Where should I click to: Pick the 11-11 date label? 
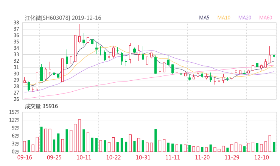pyautogui.click(x=173, y=157)
